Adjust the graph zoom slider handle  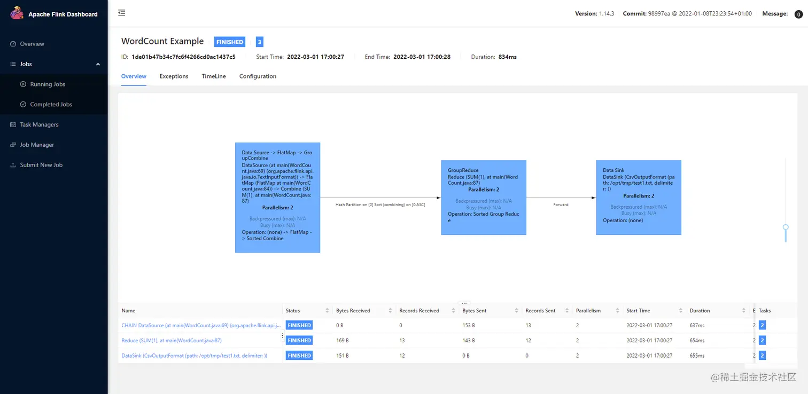[786, 227]
